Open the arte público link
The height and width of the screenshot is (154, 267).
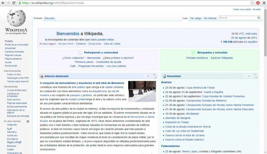coord(79,87)
